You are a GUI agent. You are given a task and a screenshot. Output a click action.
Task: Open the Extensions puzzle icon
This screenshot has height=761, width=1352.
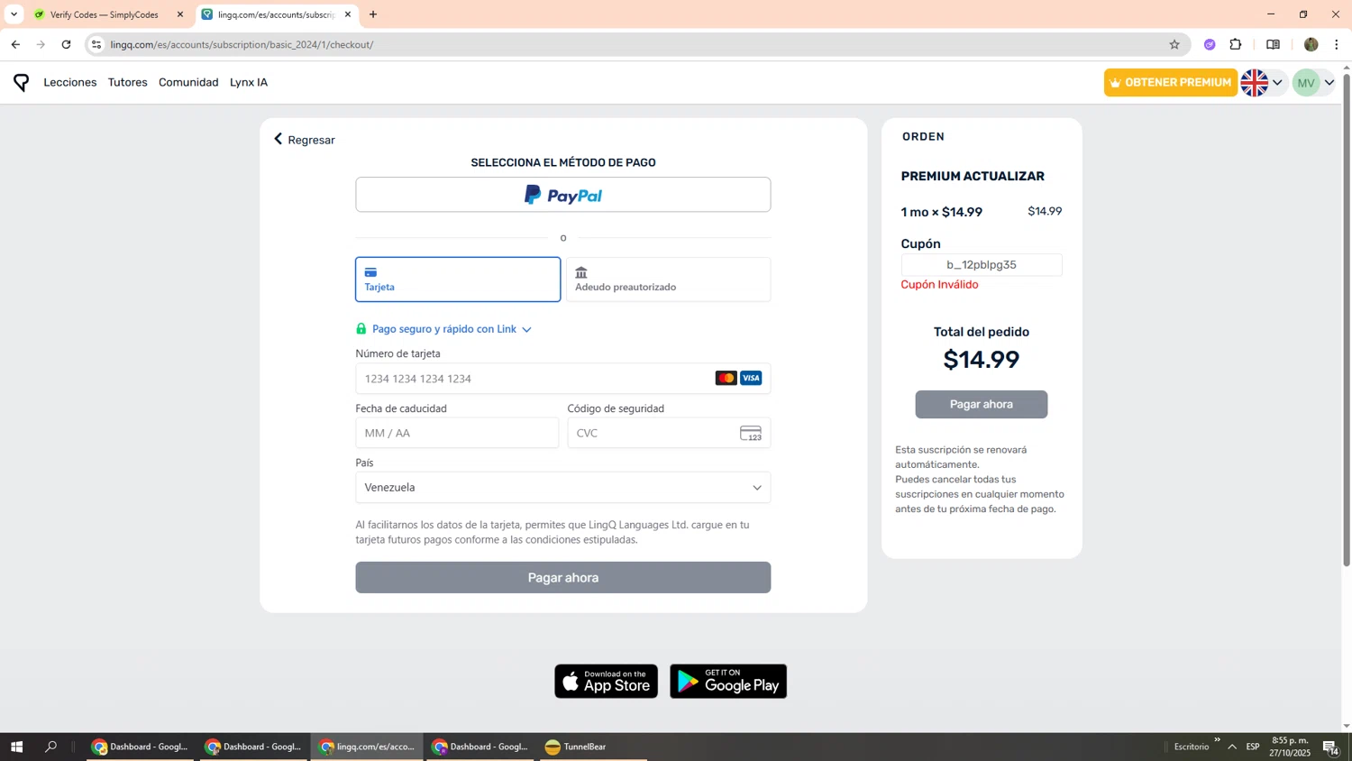pyautogui.click(x=1236, y=44)
